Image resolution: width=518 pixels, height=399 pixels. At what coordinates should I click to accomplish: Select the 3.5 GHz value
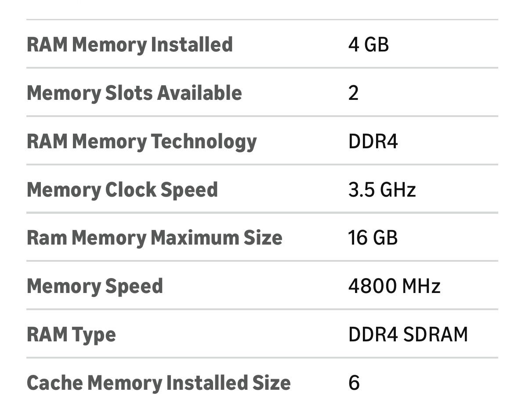pos(381,190)
